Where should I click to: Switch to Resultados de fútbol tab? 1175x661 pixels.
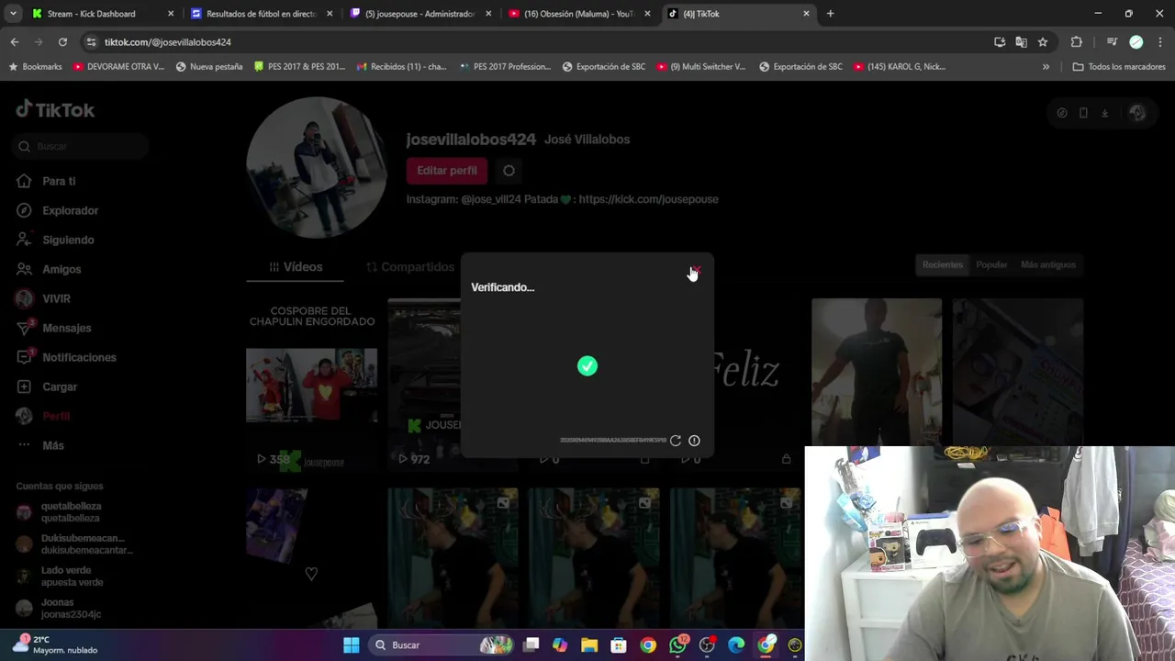tap(261, 14)
